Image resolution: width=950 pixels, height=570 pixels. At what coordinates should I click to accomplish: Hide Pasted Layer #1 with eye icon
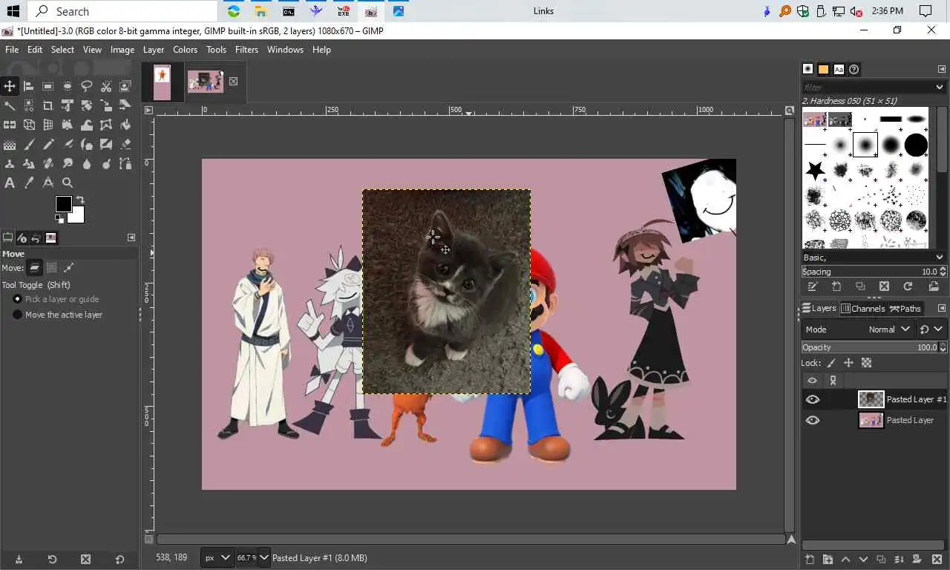click(813, 399)
